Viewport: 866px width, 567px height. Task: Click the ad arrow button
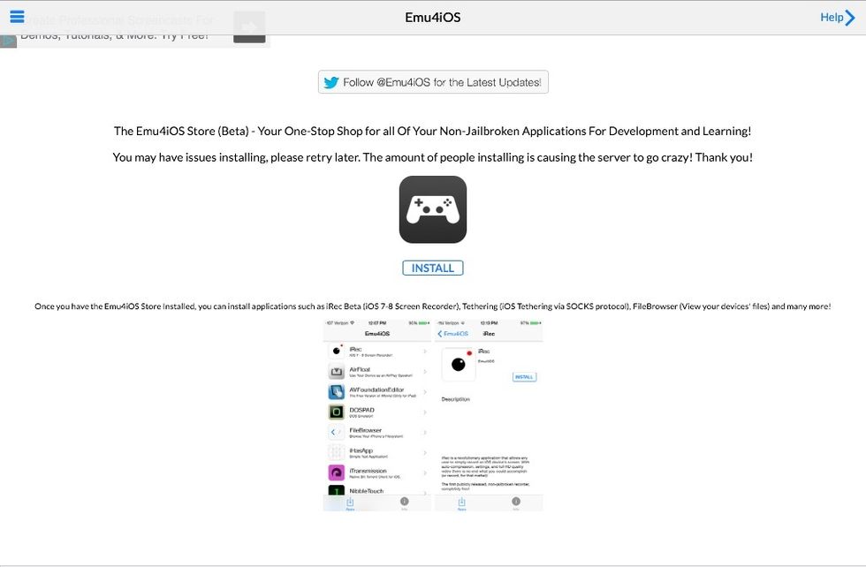click(249, 27)
